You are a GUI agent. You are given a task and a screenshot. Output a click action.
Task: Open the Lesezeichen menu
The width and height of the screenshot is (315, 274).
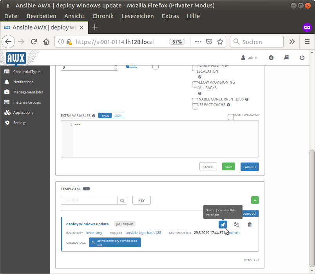click(138, 16)
